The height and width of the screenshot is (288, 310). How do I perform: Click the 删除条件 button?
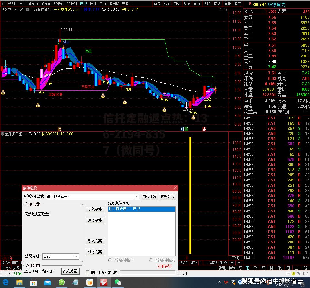click(95, 220)
